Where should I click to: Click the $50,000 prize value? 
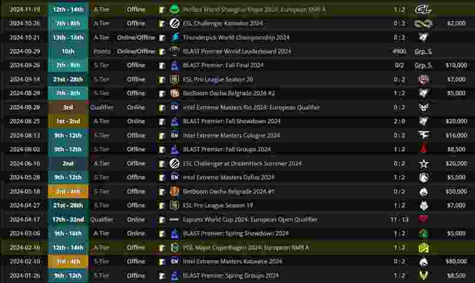456,192
